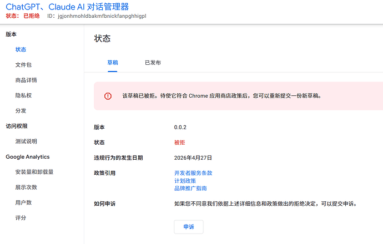Click the 申诉 appeal button
The height and width of the screenshot is (244, 383).
click(189, 227)
